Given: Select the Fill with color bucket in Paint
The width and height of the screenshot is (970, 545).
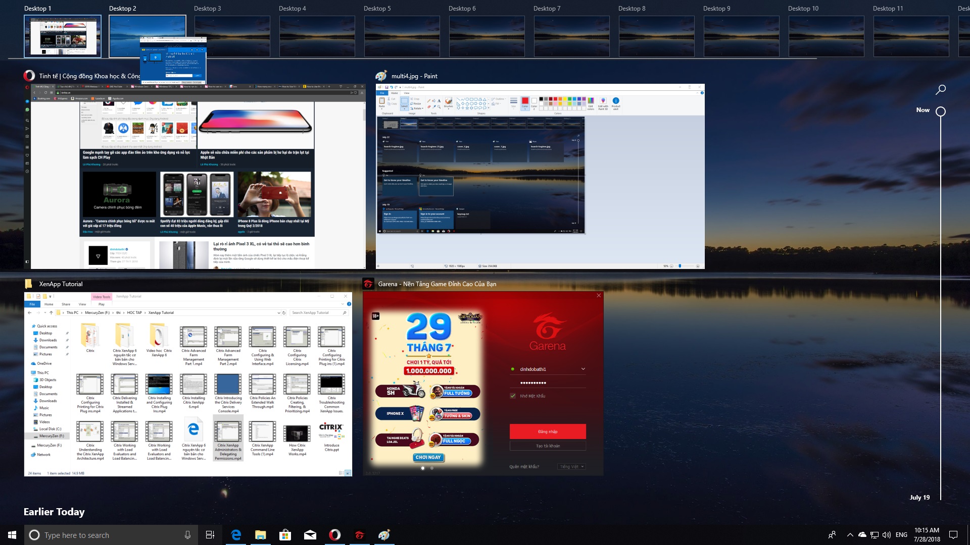Looking at the screenshot, I should (434, 100).
